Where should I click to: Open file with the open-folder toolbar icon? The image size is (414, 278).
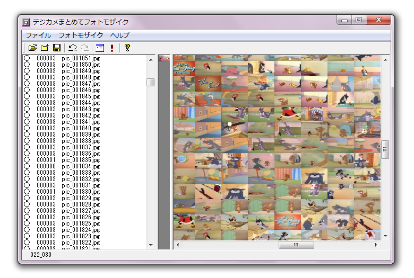click(x=32, y=48)
